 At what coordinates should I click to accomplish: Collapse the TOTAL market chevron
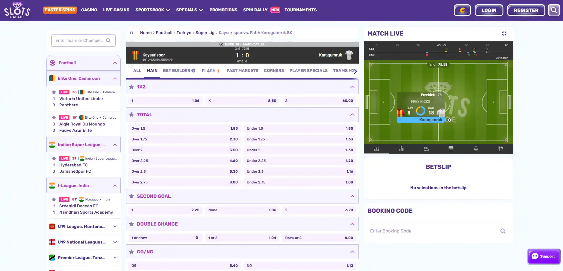(352, 115)
